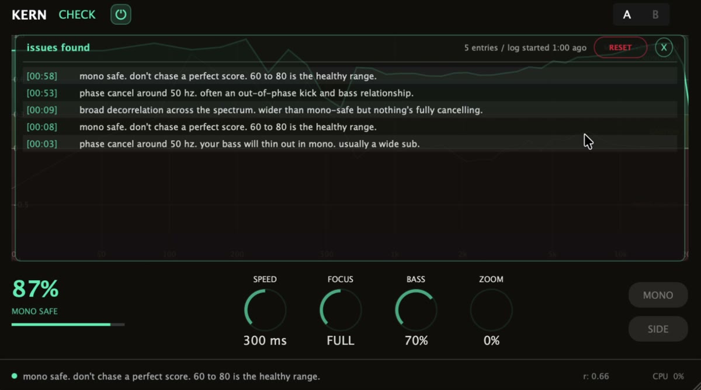
Task: Select the log entry at 00:58
Action: coord(350,76)
